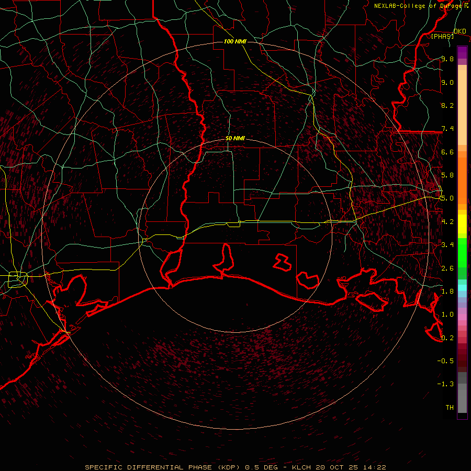Select the pink swatch near 1.0
Screen dimensions: 471x471
[462, 317]
